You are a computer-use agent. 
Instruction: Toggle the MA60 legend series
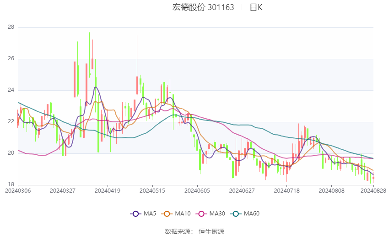(x=245, y=214)
